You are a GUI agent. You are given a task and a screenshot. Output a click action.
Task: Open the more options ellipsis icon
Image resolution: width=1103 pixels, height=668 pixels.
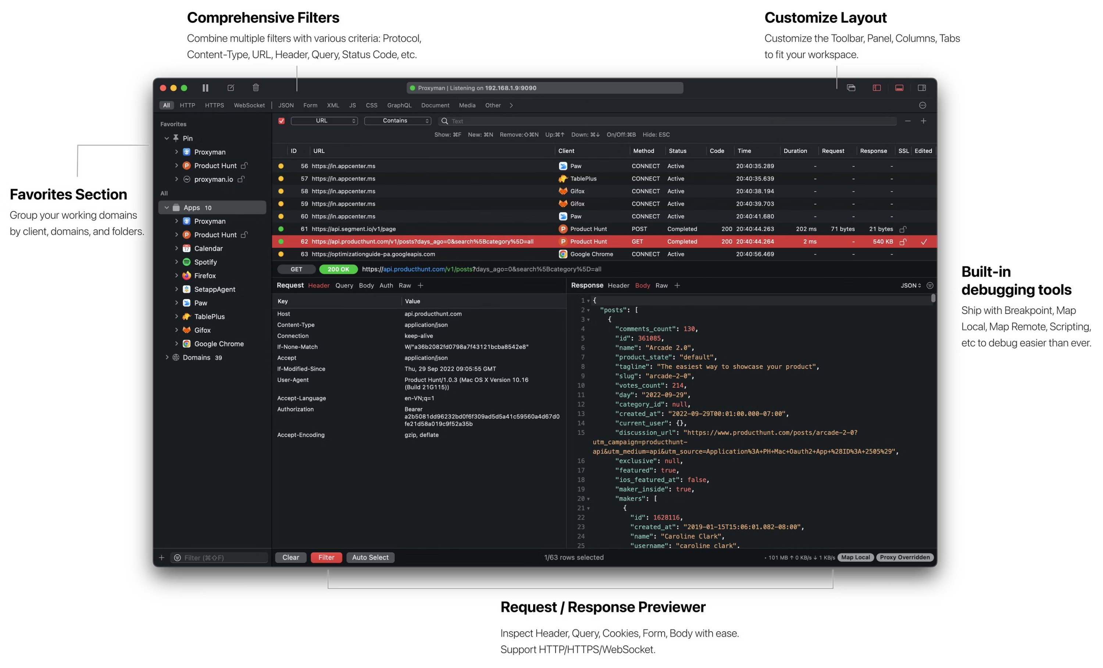click(x=922, y=105)
